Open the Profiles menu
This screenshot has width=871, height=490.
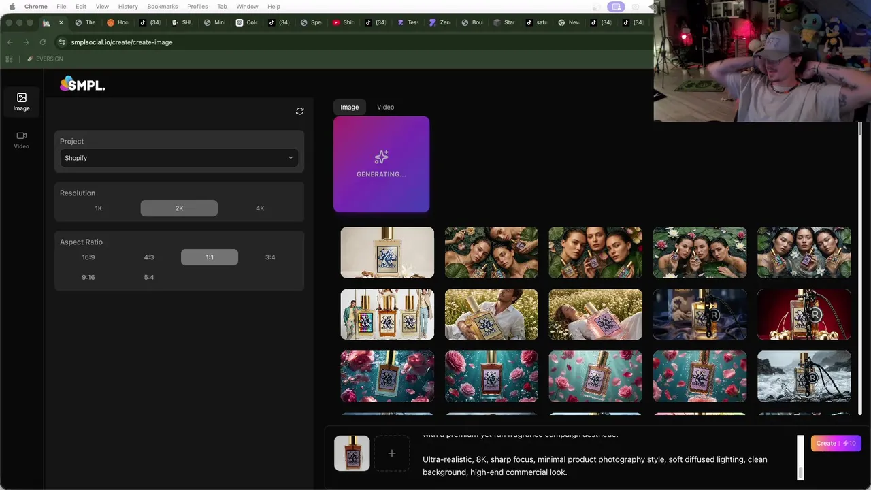(197, 6)
